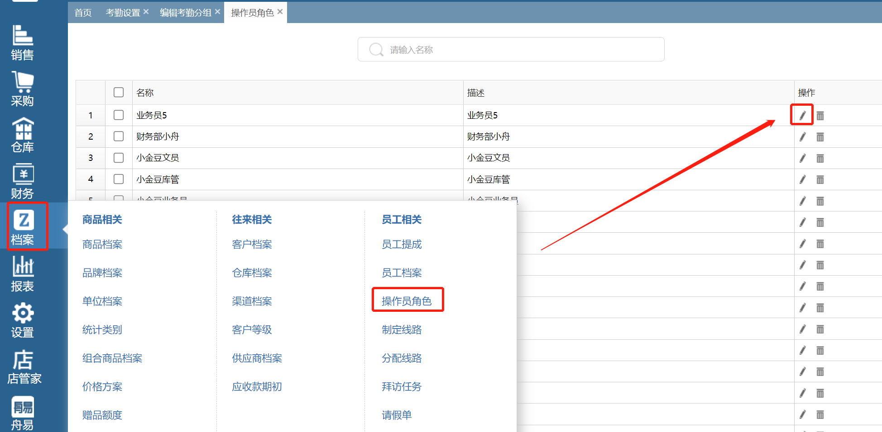This screenshot has height=432, width=882.
Task: Open 商品档案 from the menu
Action: coord(102,244)
